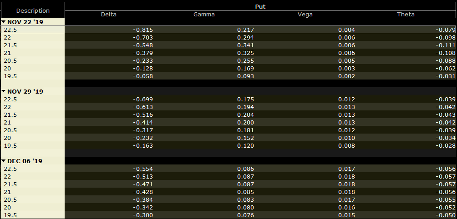Select the 21 strike under DEC 06 '19
The height and width of the screenshot is (219, 457).
click(x=33, y=192)
